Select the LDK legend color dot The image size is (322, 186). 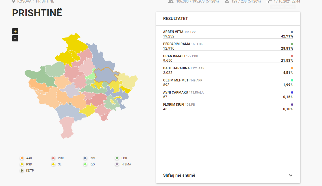[117, 158]
